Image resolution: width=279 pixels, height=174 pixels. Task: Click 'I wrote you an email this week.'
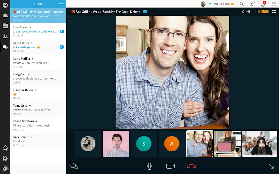tap(31, 63)
